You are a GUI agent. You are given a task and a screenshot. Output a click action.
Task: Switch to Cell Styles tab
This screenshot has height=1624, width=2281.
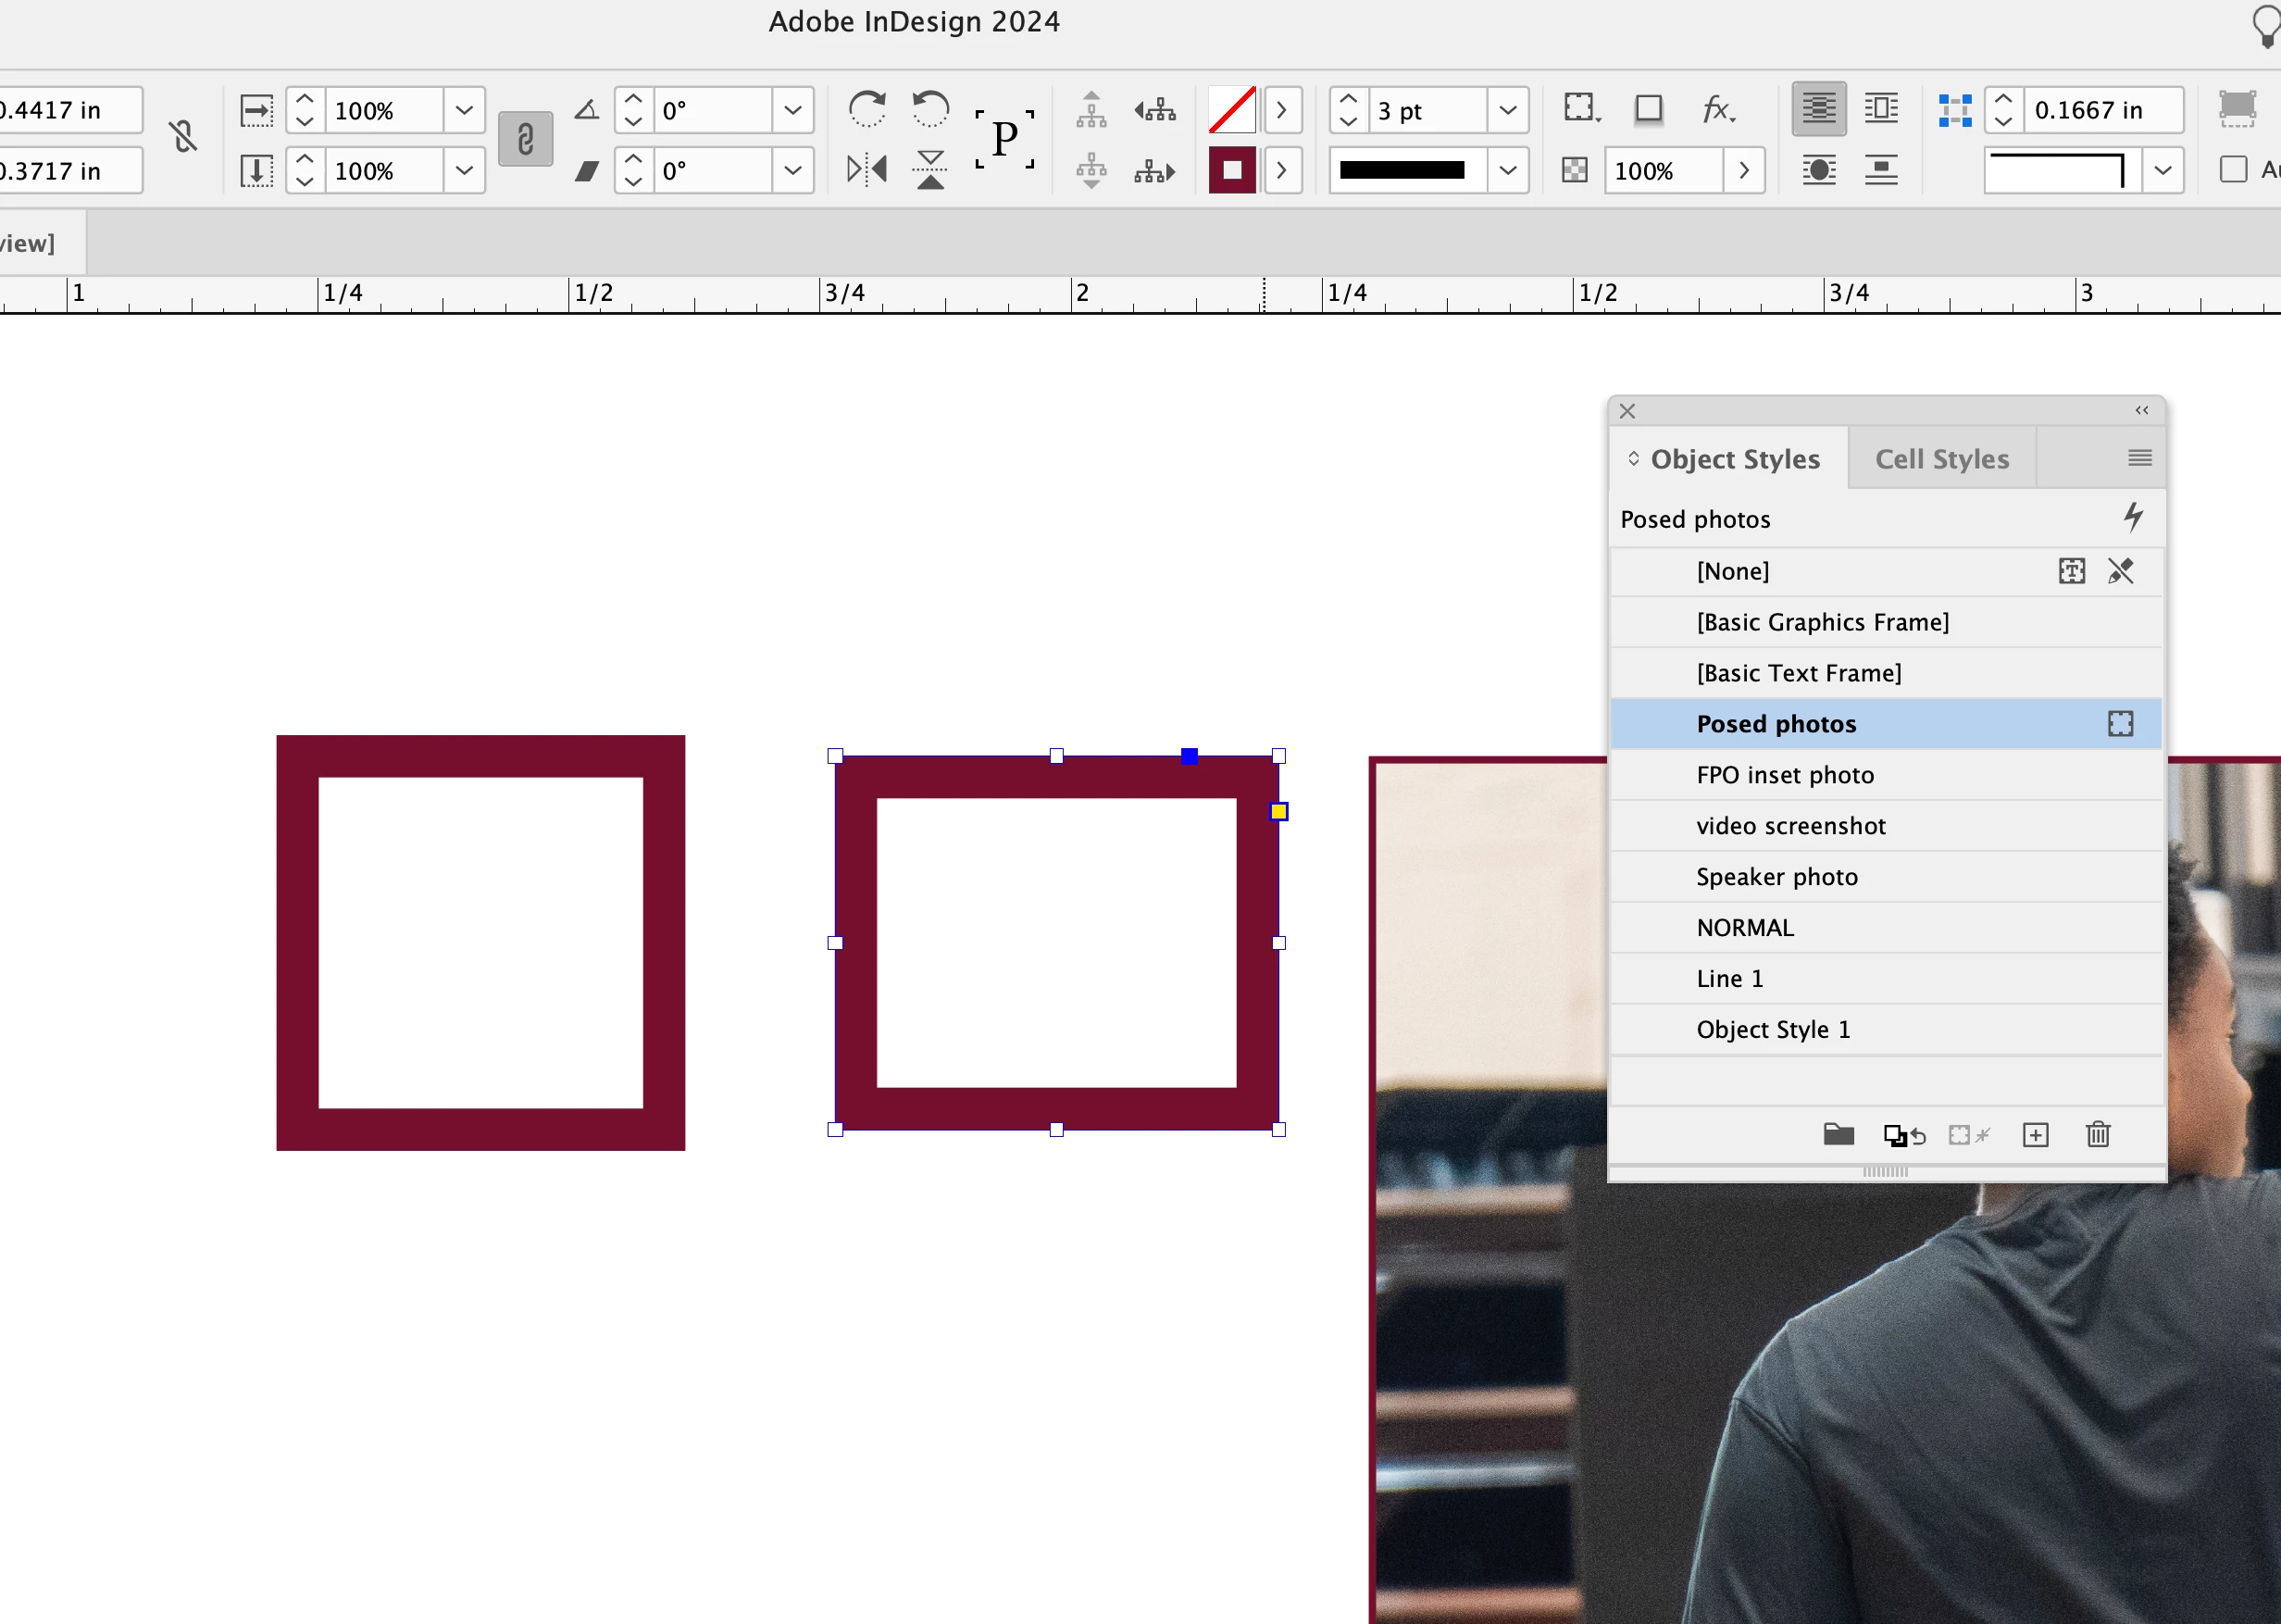click(1941, 459)
